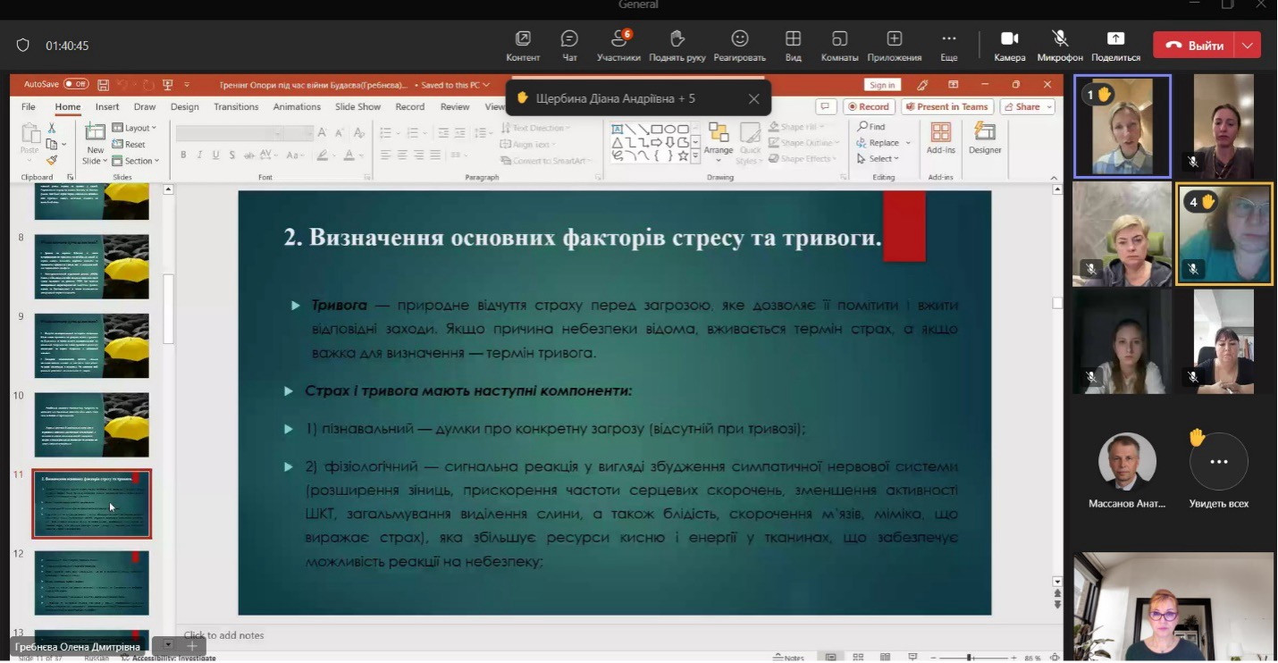The height and width of the screenshot is (663, 1278).
Task: Click the Present in Teams button
Action: (946, 106)
